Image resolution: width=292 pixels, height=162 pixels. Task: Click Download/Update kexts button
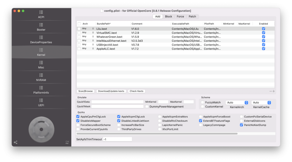point(111,91)
